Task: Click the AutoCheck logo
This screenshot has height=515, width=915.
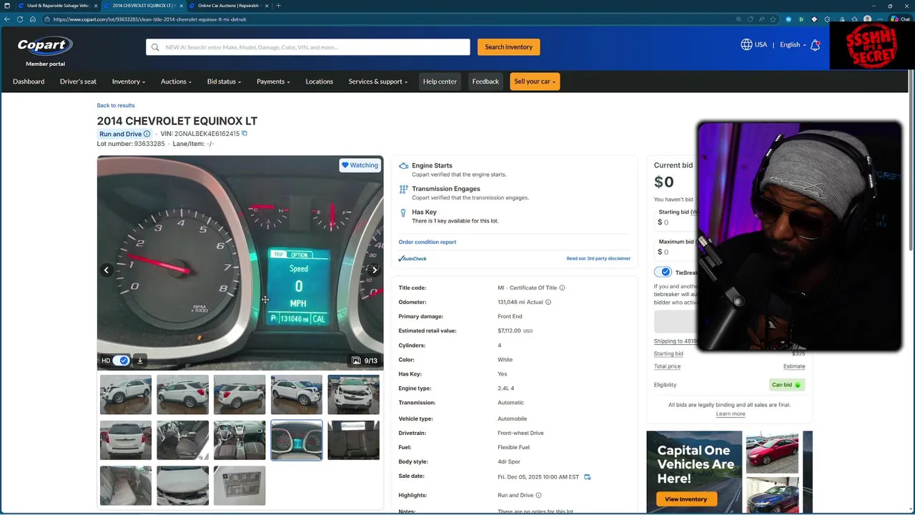Action: coord(412,258)
